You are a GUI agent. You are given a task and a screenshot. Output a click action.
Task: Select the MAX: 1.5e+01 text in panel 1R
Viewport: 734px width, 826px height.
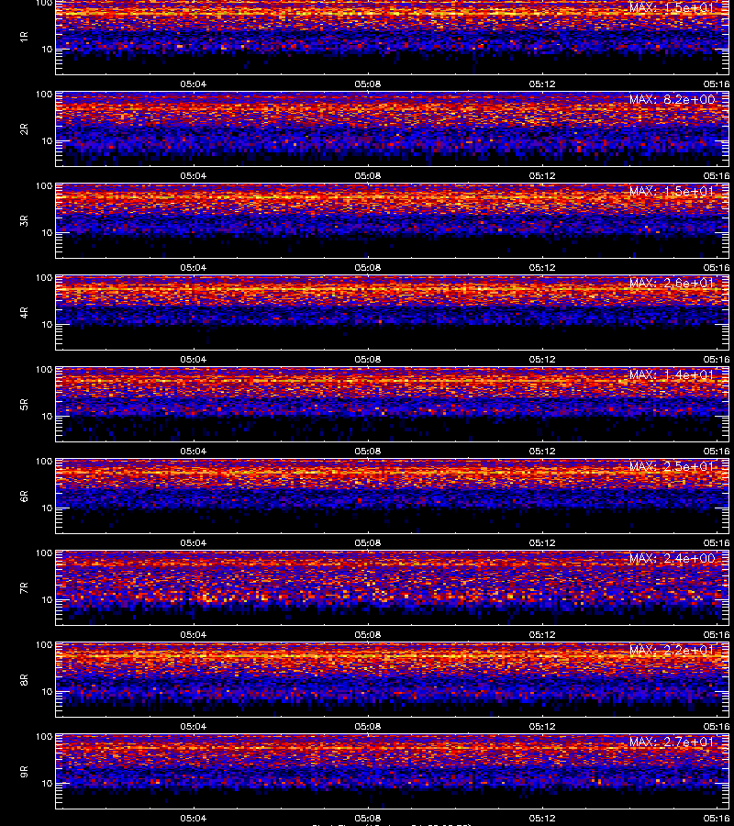click(672, 8)
